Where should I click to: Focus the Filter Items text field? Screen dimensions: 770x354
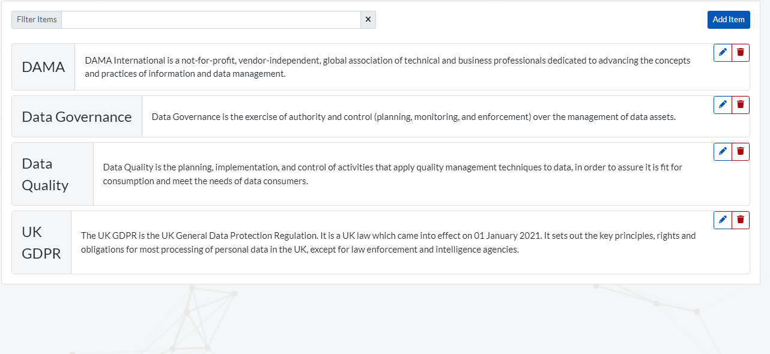click(211, 20)
